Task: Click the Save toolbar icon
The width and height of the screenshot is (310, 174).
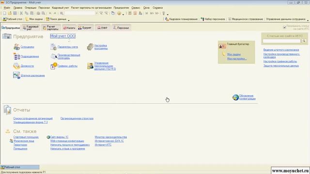Action: tap(15, 13)
